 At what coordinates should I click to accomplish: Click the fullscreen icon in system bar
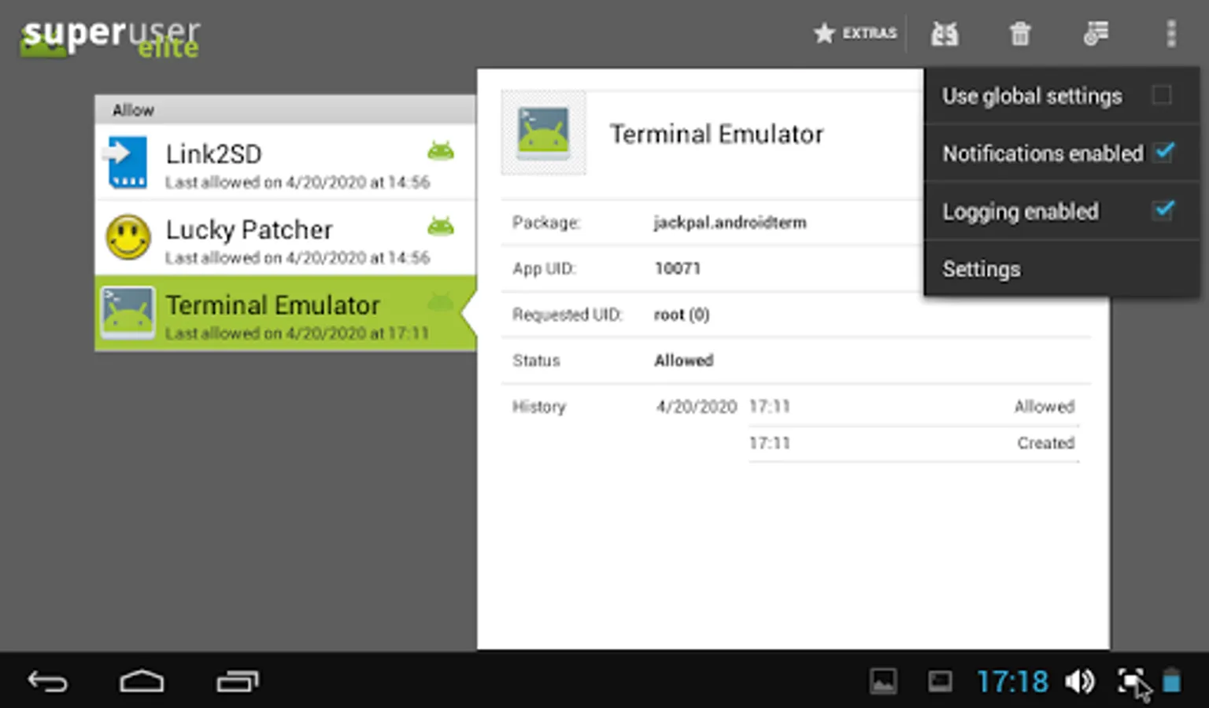(1132, 681)
